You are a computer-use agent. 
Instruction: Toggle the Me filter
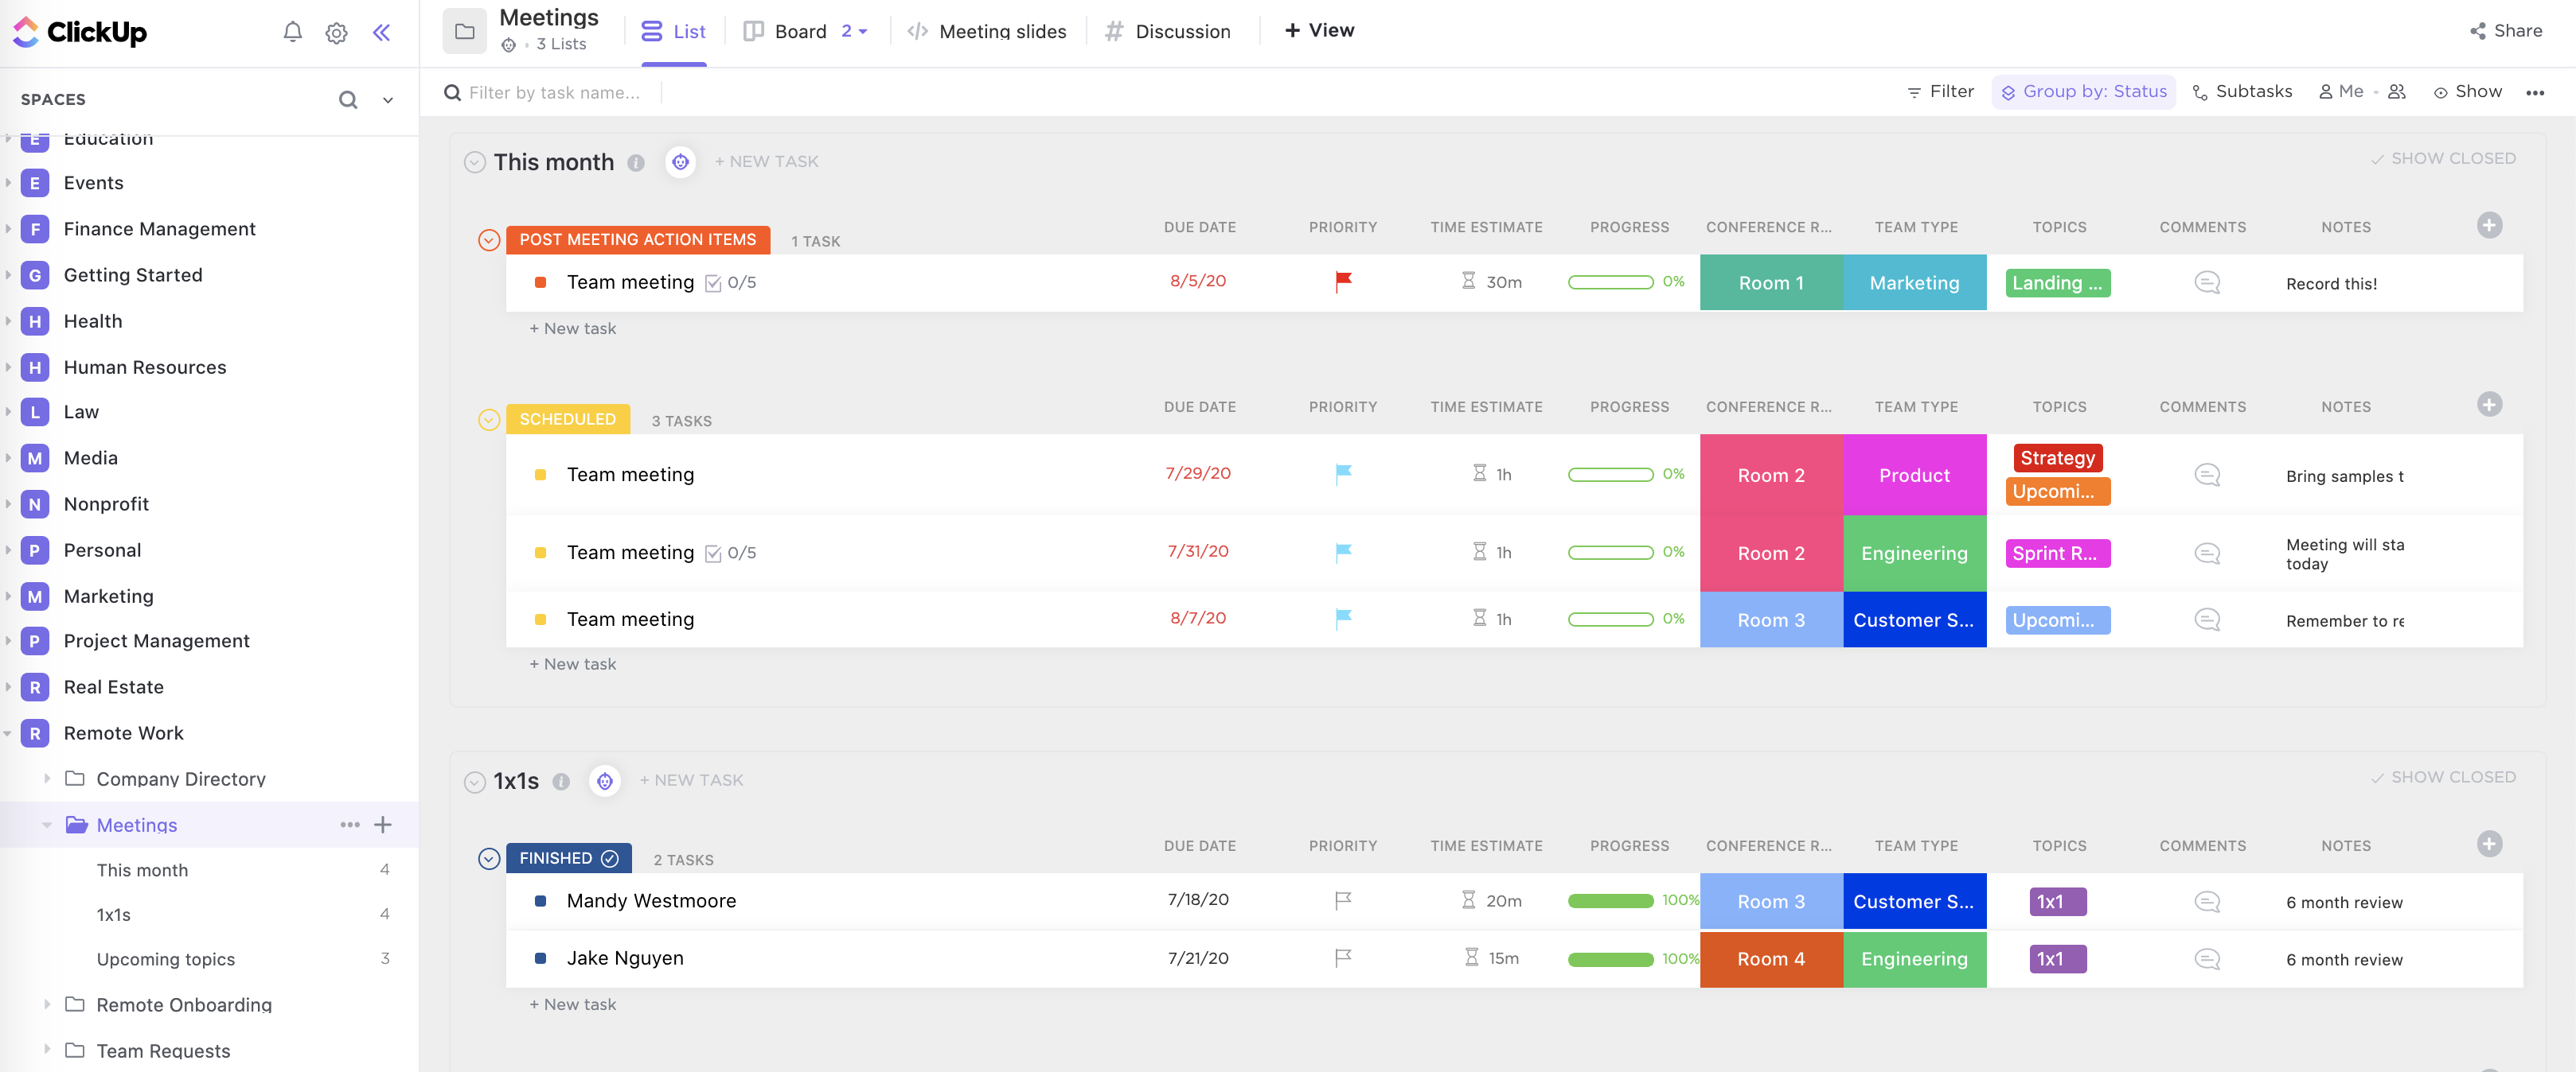point(2341,92)
